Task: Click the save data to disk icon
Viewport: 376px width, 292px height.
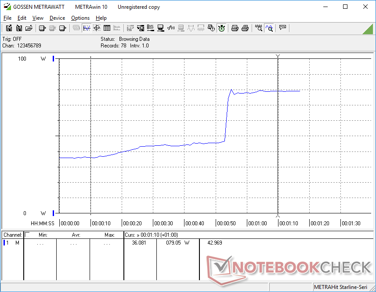Action: (9, 28)
